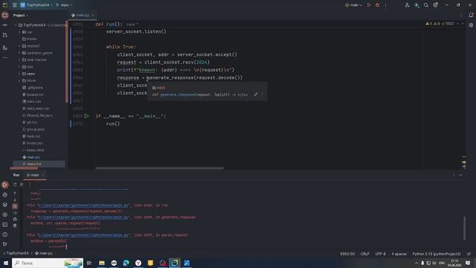
Task: Open Project view options dropdown
Action: click(x=21, y=15)
